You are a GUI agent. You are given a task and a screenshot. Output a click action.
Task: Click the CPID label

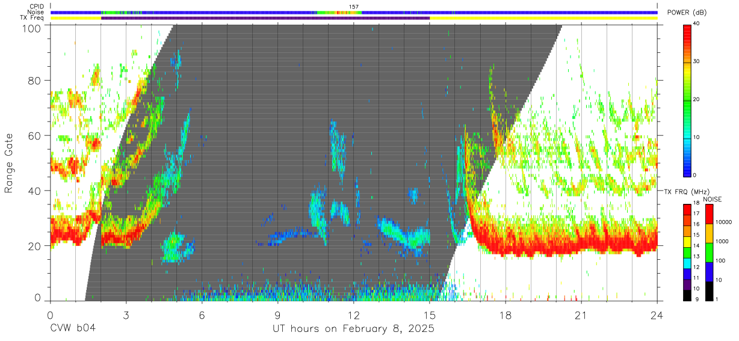[36, 7]
